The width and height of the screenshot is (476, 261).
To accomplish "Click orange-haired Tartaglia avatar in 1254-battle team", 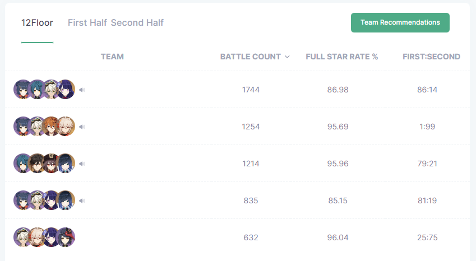I will click(x=52, y=127).
